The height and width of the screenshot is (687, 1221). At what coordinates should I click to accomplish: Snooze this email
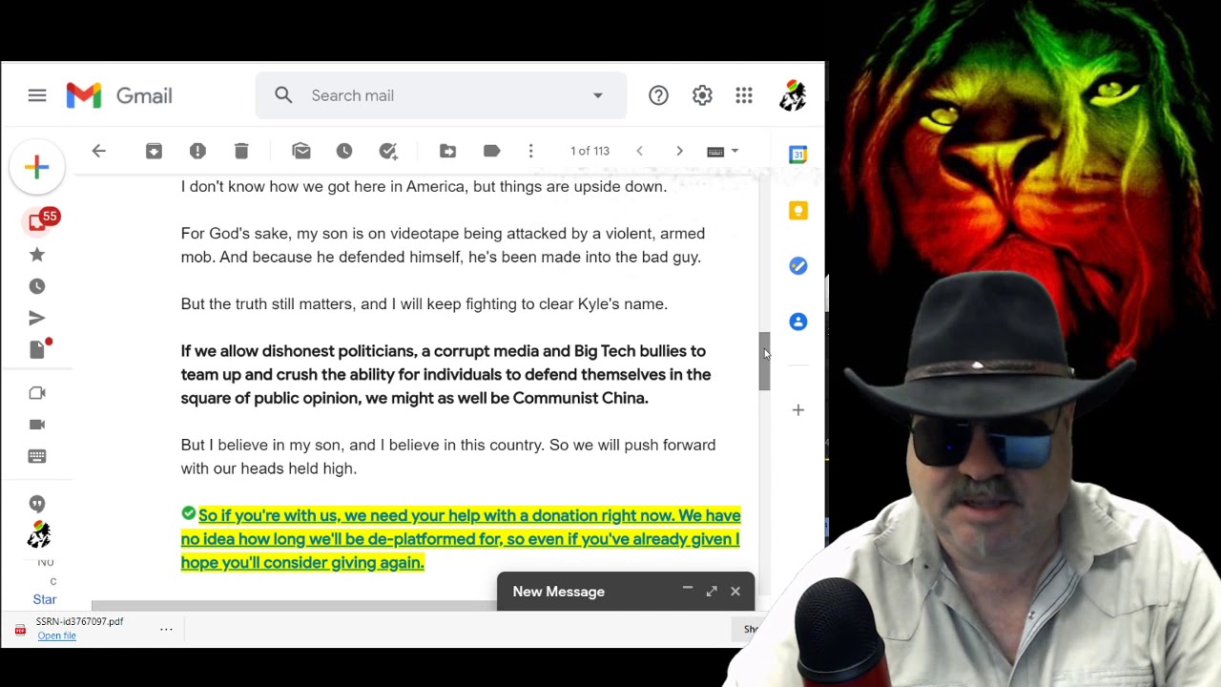pos(344,151)
